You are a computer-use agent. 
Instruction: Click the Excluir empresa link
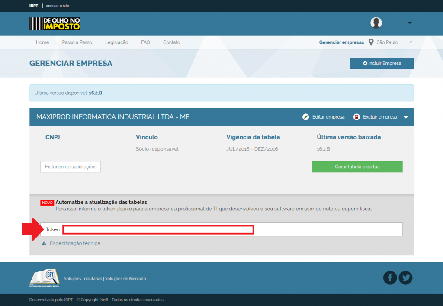click(380, 117)
